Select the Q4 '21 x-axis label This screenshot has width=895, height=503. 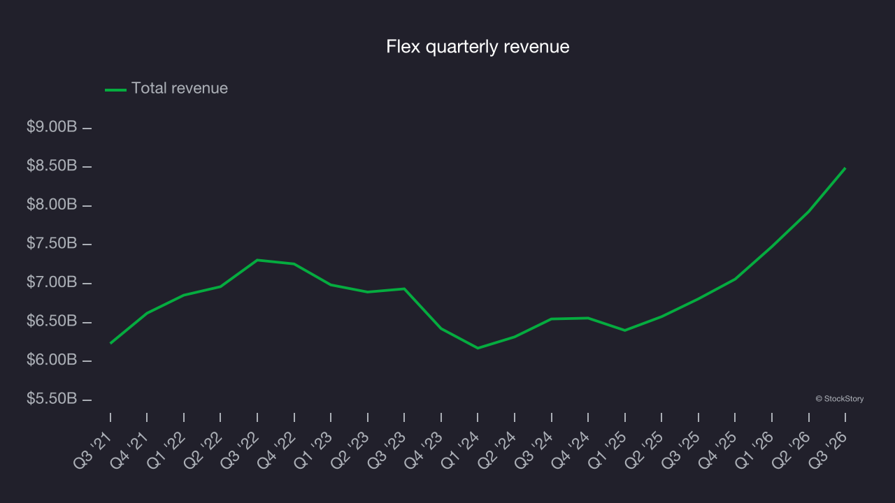tap(130, 450)
